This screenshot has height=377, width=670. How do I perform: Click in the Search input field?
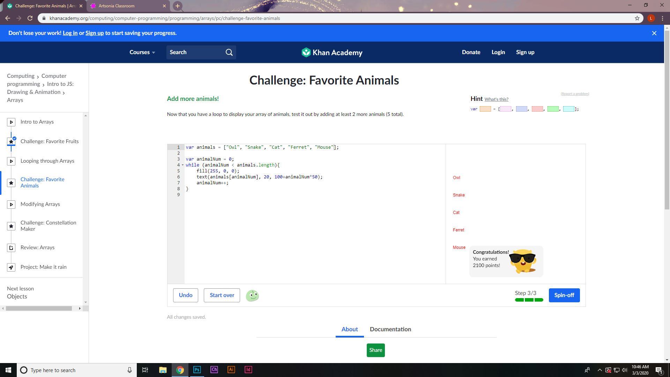[x=195, y=52]
